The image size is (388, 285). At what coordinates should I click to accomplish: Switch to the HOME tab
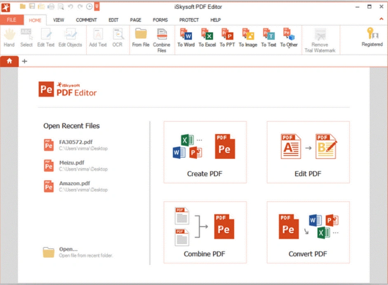pos(35,20)
